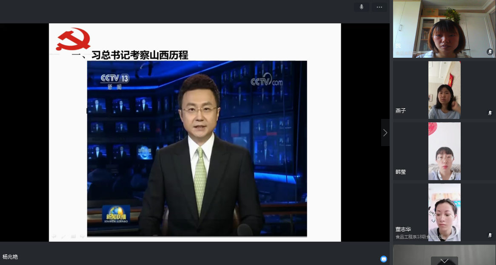496x265 pixels.
Task: Click the presenter name 杨兆艳 label
Action: tap(10, 257)
